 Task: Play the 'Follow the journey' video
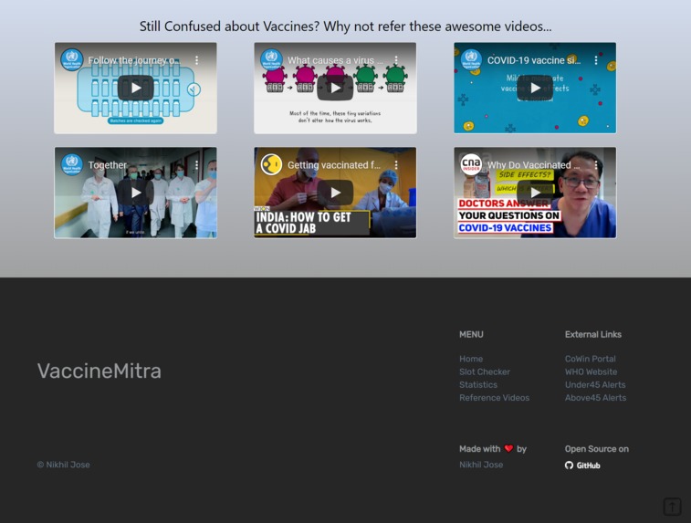[x=135, y=89]
